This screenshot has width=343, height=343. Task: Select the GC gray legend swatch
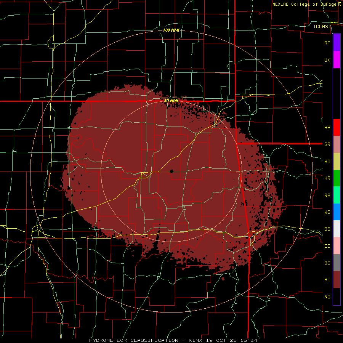[x=337, y=263]
